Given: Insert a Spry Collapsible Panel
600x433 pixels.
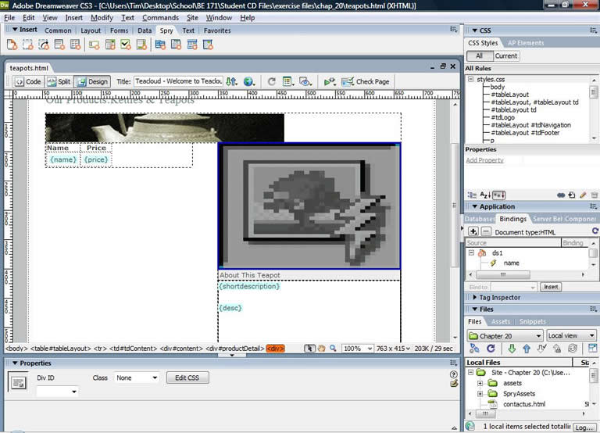Looking at the screenshot, I should pos(208,45).
